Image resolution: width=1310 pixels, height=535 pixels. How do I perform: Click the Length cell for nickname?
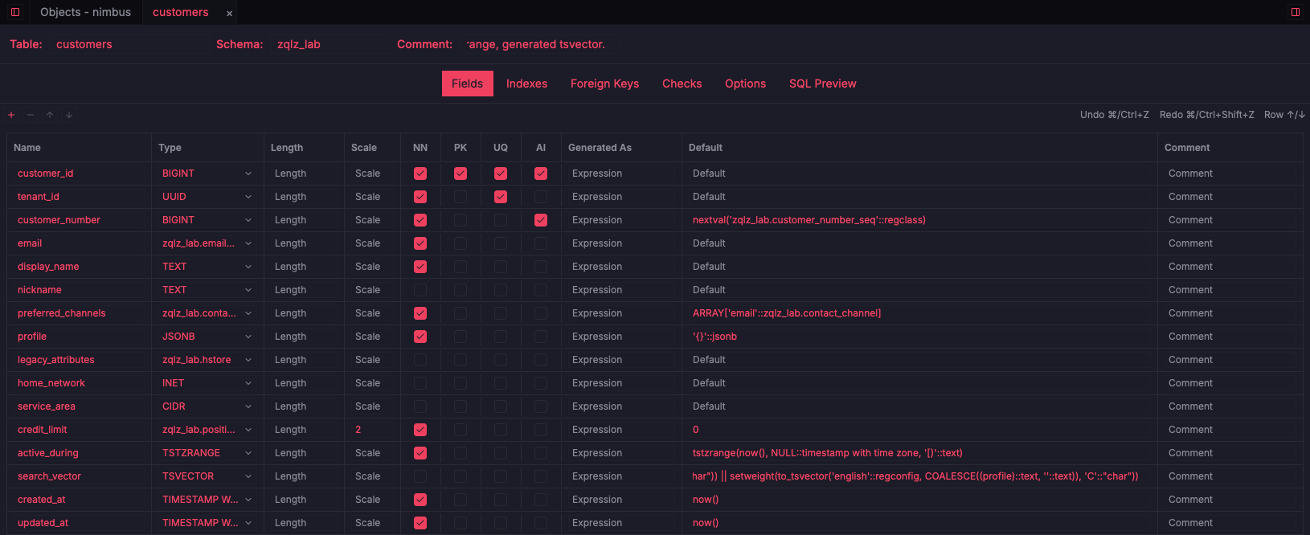tap(304, 290)
